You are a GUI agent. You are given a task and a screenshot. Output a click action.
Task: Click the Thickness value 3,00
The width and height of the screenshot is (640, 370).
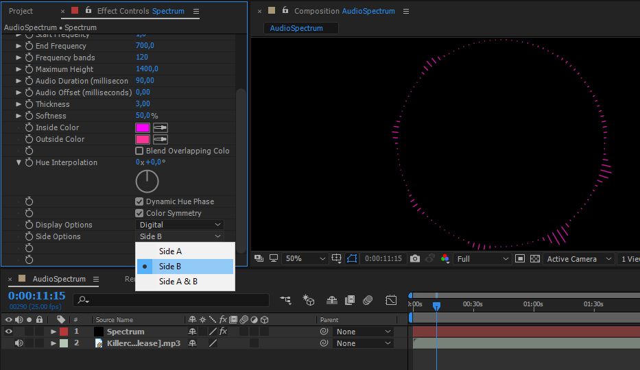tap(143, 104)
